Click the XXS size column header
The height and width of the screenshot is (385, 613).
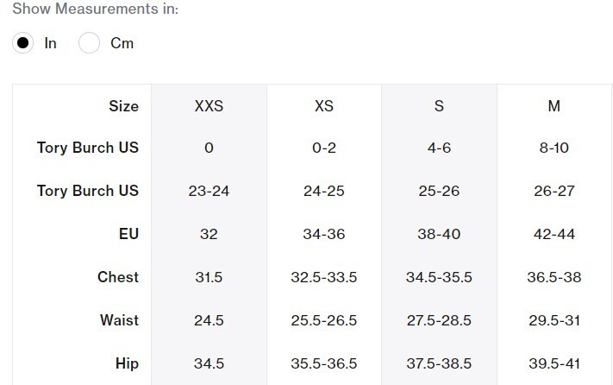point(209,106)
